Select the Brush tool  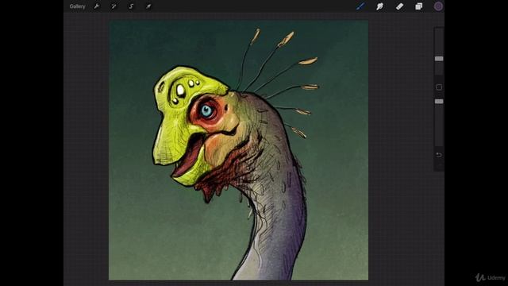[360, 6]
